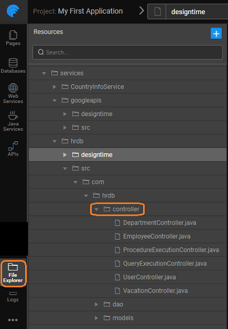Open the Pages sidebar panel
The image size is (228, 329).
click(13, 38)
